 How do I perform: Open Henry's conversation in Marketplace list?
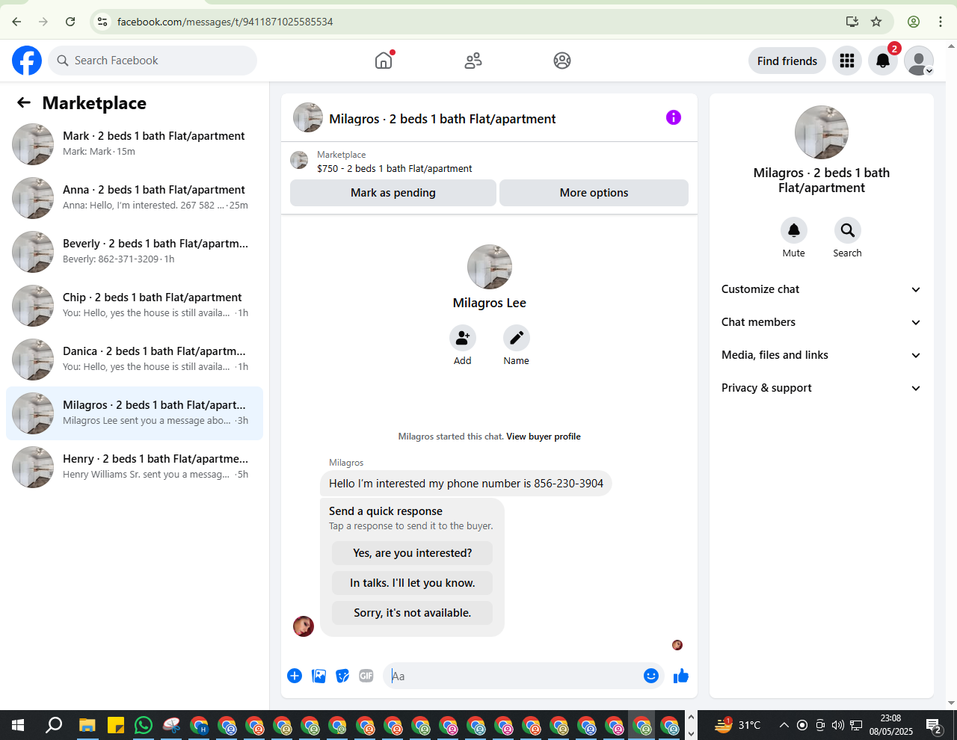tap(135, 467)
